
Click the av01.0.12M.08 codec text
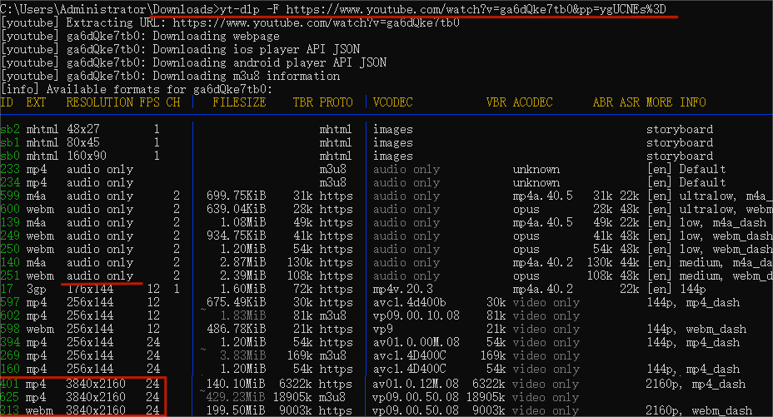[x=416, y=385]
